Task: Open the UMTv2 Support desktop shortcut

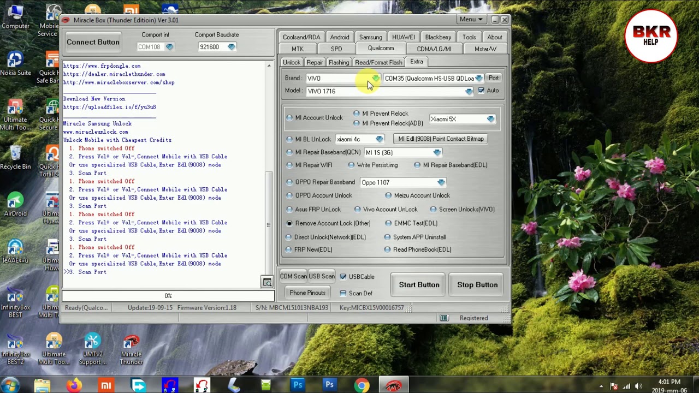Action: [92, 348]
